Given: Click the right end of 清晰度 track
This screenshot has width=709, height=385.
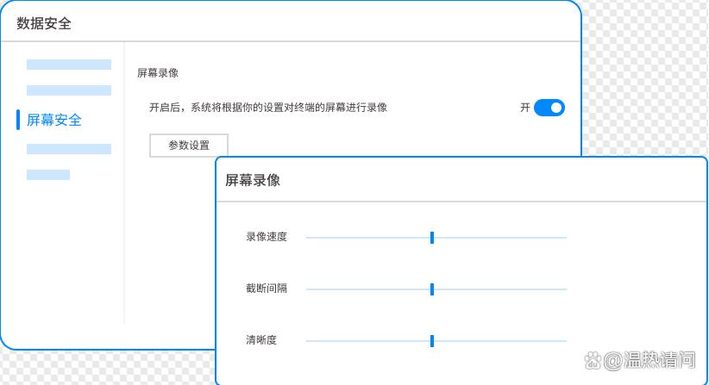Looking at the screenshot, I should pyautogui.click(x=565, y=340).
